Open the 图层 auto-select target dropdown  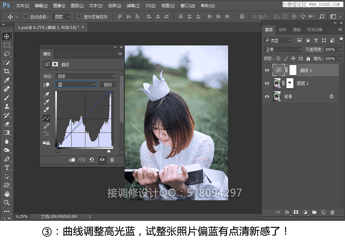61,17
